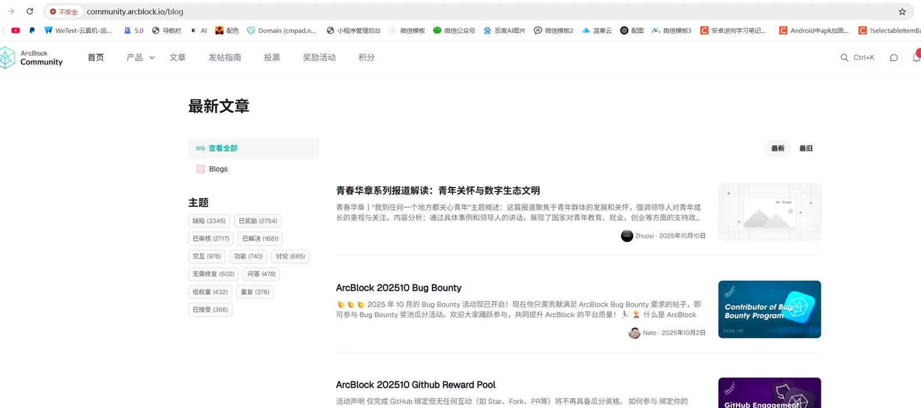The height and width of the screenshot is (408, 921).
Task: Open the Android中apk加固 bookmark
Action: [x=814, y=30]
